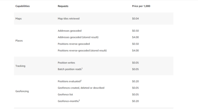Click the Geofence list entry
The width and height of the screenshot is (198, 109).
pos(65,94)
